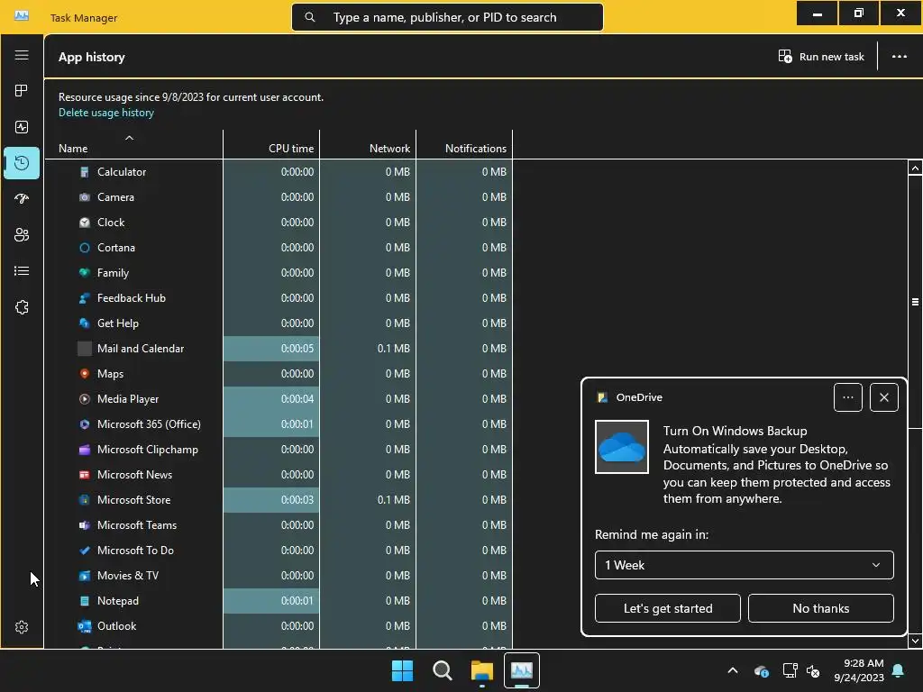Screen dimensions: 923x692
Task: Click the Maps app icon
Action: click(x=85, y=374)
